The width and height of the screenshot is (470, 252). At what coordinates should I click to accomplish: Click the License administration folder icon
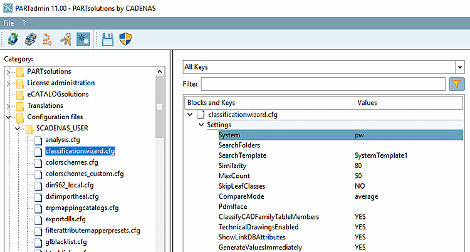20,83
